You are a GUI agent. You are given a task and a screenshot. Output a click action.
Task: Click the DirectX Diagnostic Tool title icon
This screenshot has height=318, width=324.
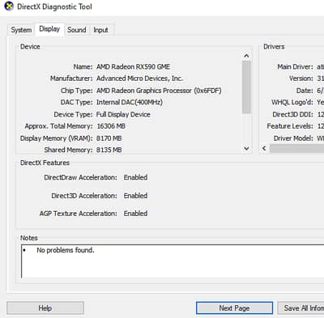pos(9,6)
